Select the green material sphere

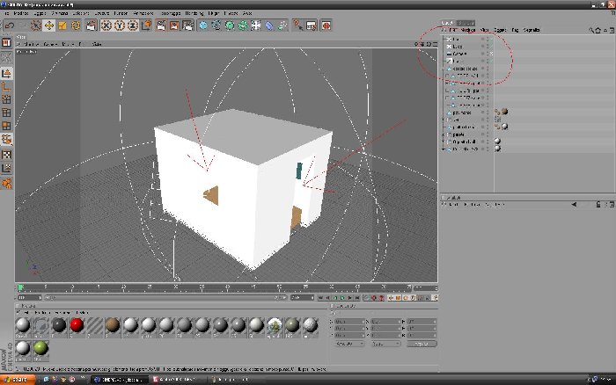40,348
